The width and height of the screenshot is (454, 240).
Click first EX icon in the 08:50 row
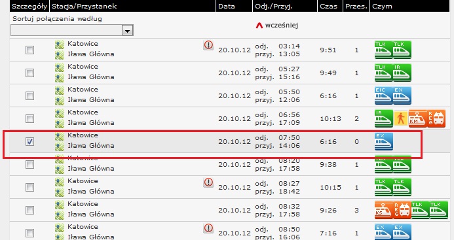coord(384,232)
